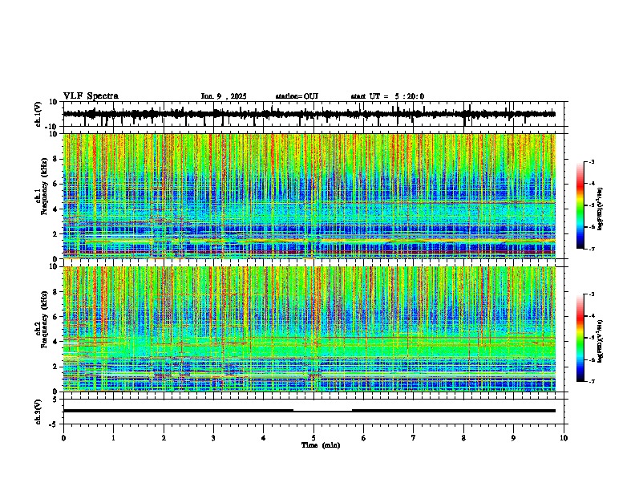Click the ch.2 spectrogram plot area
The height and width of the screenshot is (491, 635).
click(x=309, y=329)
